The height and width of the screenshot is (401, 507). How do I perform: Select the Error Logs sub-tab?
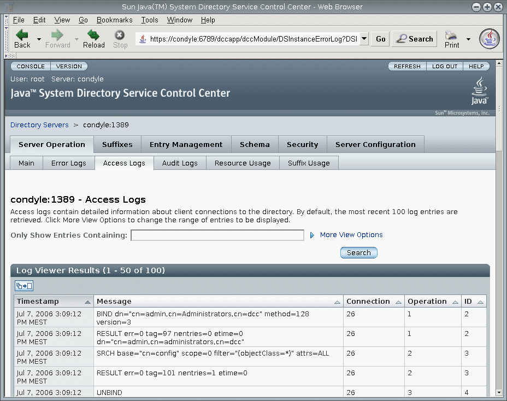pos(68,163)
